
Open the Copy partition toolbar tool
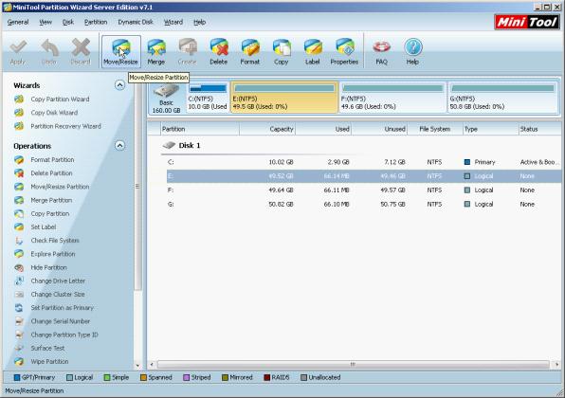pos(281,52)
